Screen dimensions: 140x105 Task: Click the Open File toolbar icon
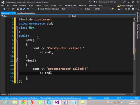[18, 9]
